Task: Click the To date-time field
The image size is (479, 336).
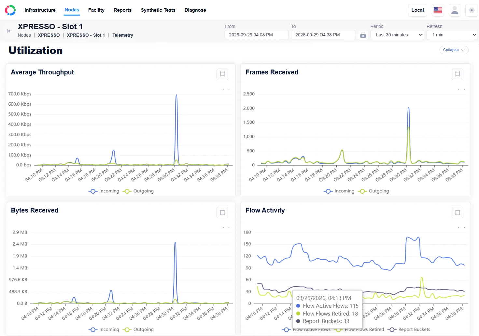Action: (323, 35)
